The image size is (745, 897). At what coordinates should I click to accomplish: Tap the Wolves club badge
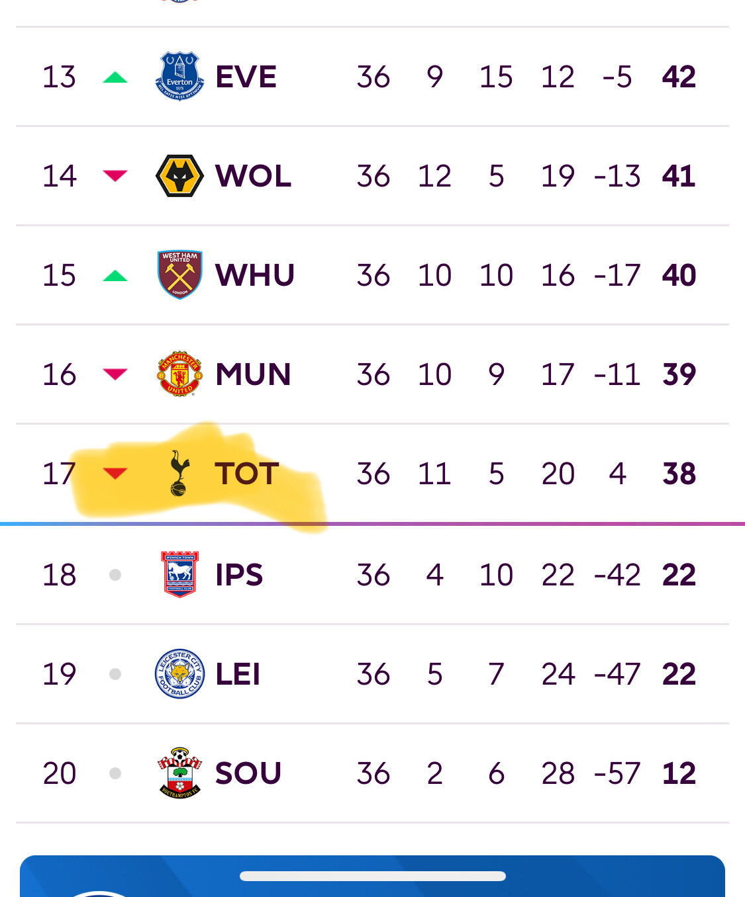[x=179, y=176]
